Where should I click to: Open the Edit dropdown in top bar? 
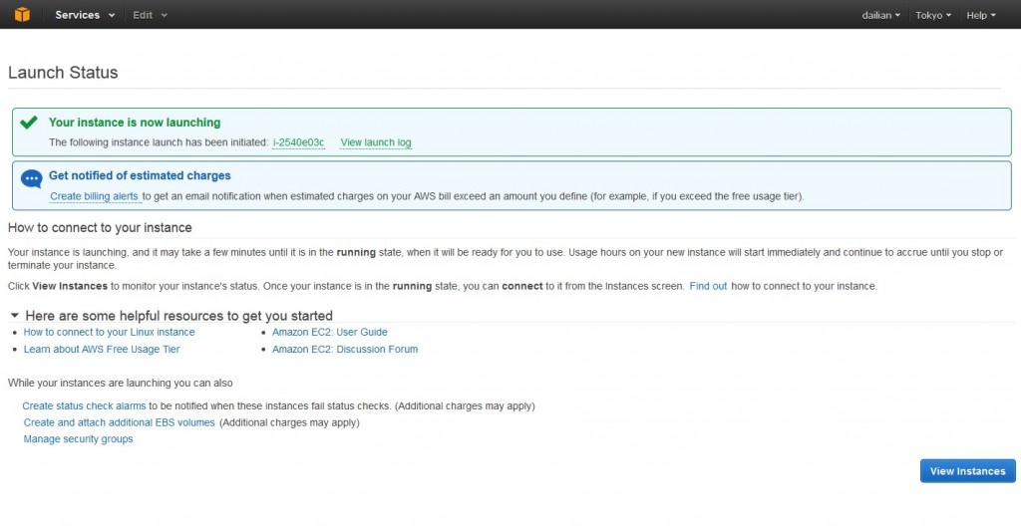point(150,15)
